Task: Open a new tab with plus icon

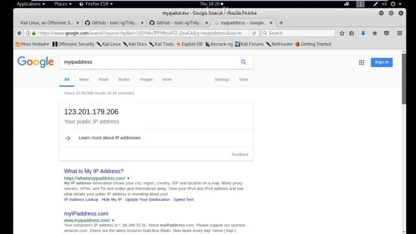Action: click(x=281, y=23)
